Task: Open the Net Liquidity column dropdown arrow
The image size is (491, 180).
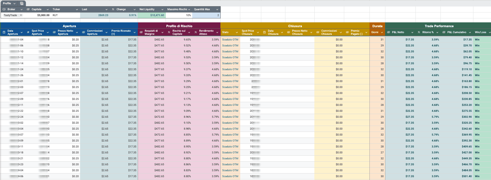Action: click(162, 9)
